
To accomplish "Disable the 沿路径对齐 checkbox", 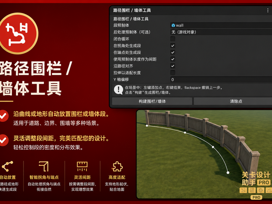I will [173, 66].
